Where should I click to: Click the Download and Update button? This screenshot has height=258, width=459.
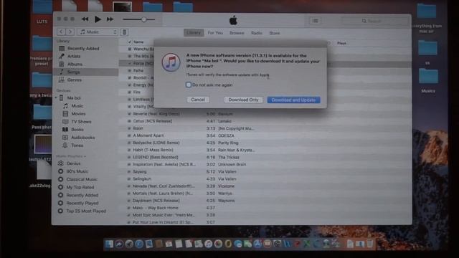coord(293,100)
